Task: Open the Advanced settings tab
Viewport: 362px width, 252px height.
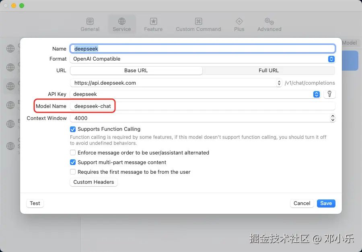Action: tap(269, 24)
